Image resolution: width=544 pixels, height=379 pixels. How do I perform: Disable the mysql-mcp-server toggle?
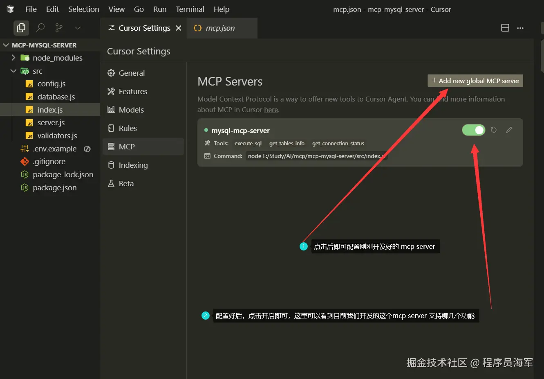click(474, 130)
